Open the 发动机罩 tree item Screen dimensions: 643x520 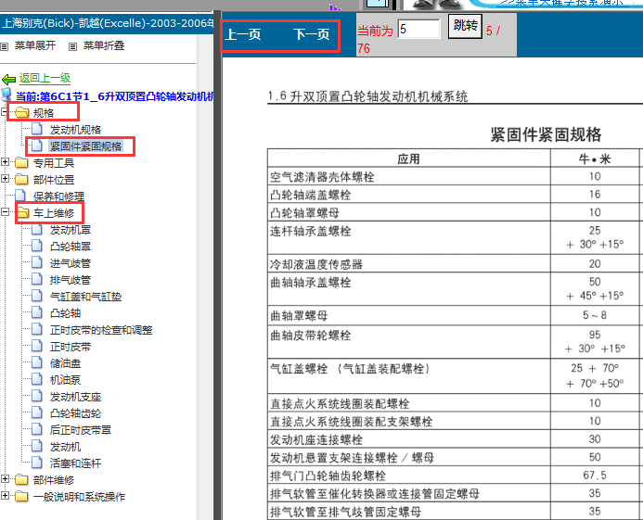(x=71, y=230)
